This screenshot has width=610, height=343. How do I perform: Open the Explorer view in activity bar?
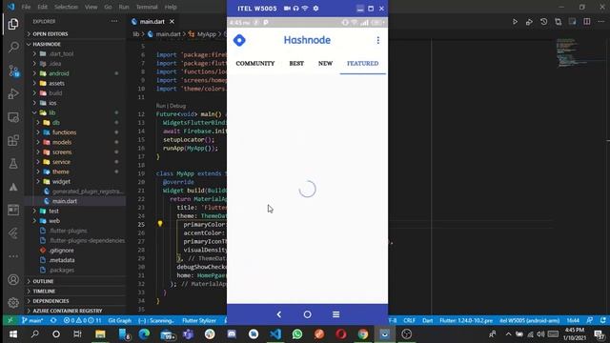[13, 24]
